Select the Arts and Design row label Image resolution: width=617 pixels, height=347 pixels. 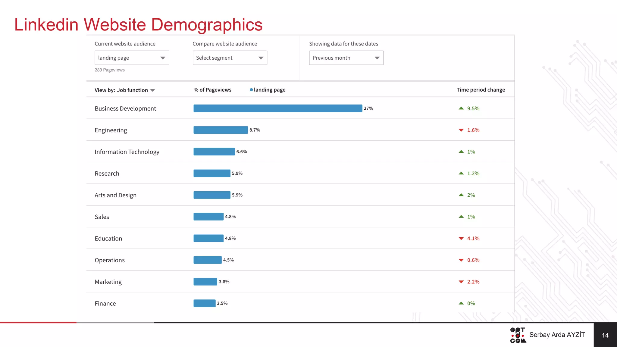(115, 195)
